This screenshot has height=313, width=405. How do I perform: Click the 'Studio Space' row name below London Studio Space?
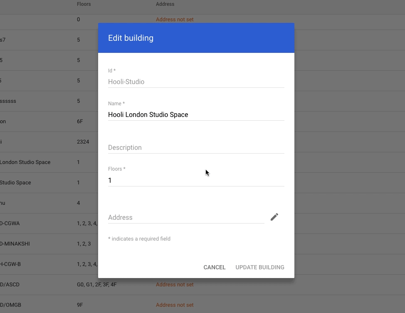(15, 182)
